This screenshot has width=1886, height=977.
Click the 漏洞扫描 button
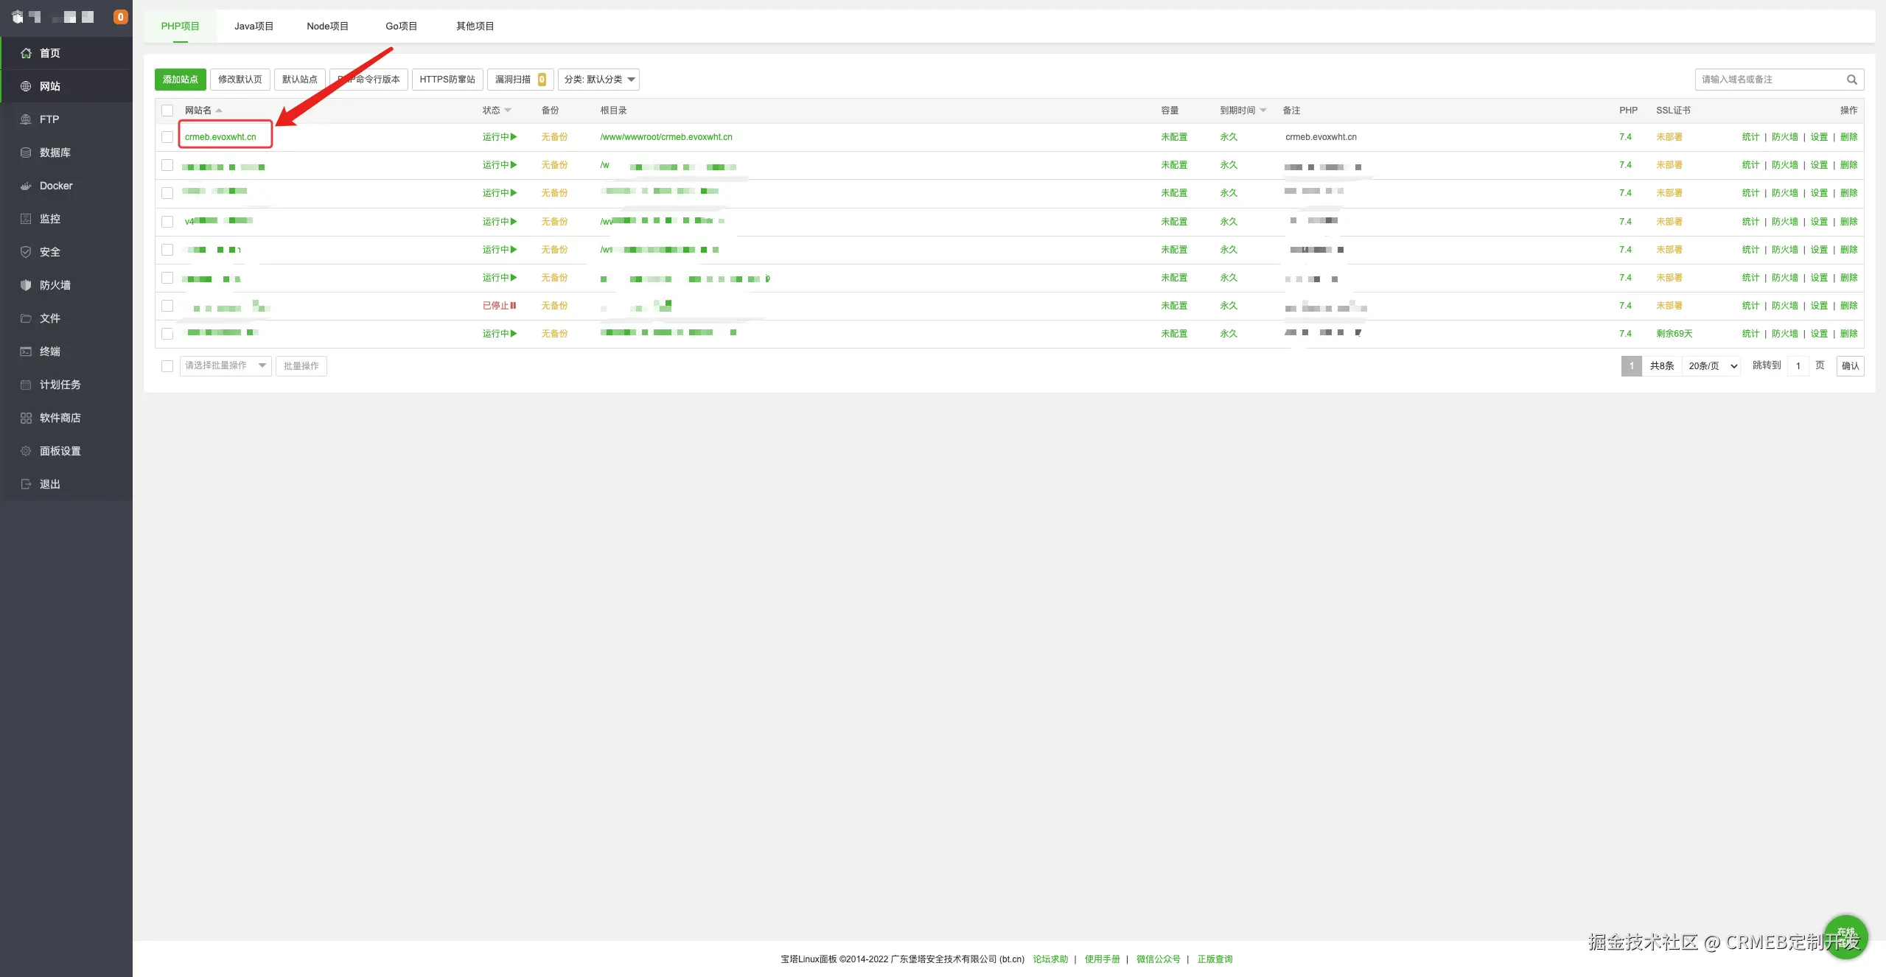coord(520,80)
